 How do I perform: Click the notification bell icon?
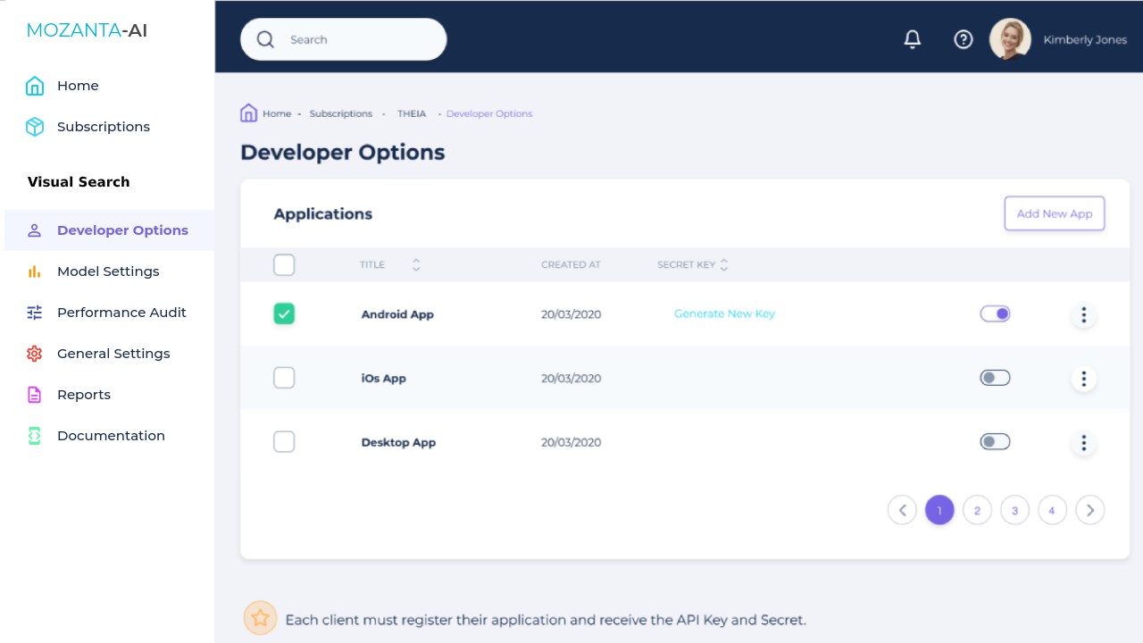(x=912, y=39)
